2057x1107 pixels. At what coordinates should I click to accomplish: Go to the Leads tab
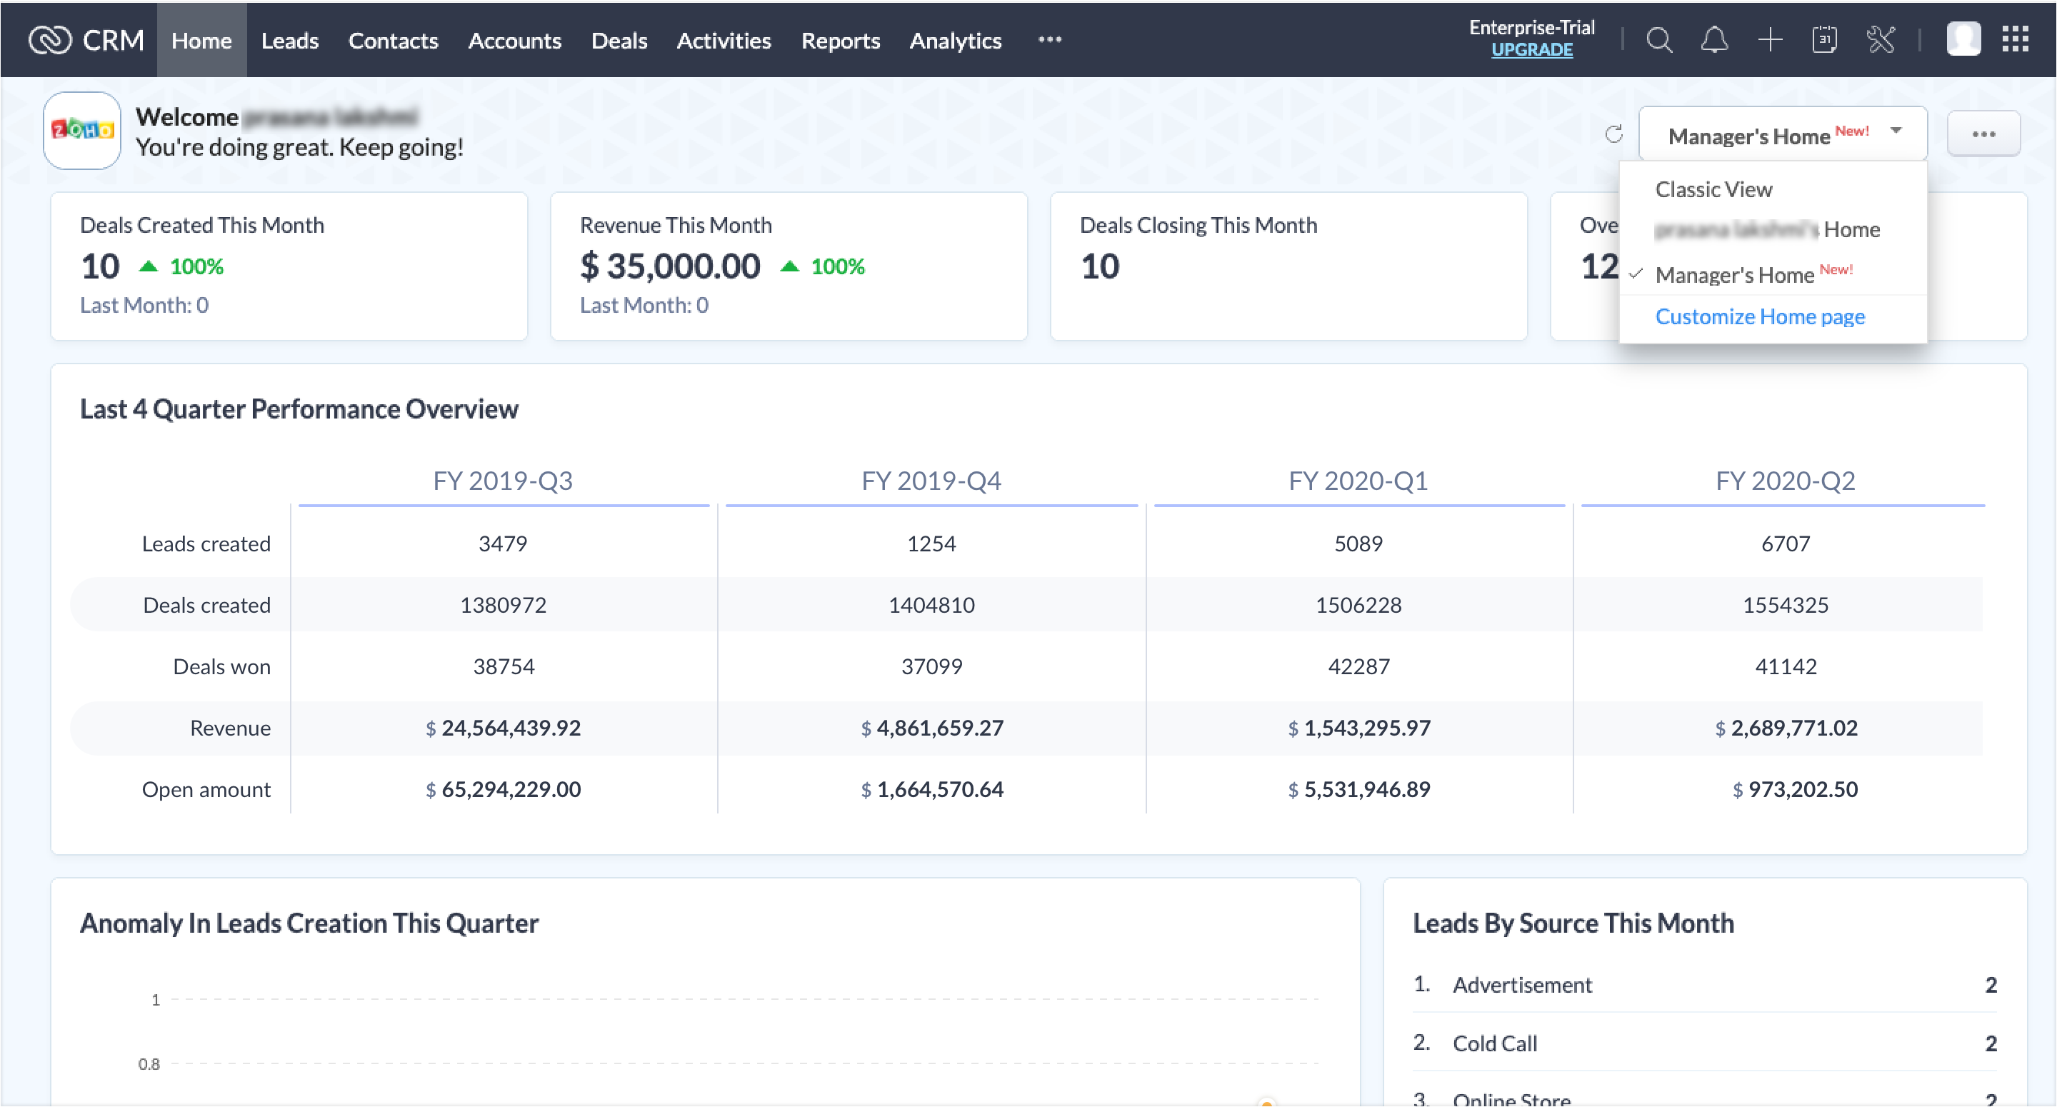pyautogui.click(x=289, y=40)
